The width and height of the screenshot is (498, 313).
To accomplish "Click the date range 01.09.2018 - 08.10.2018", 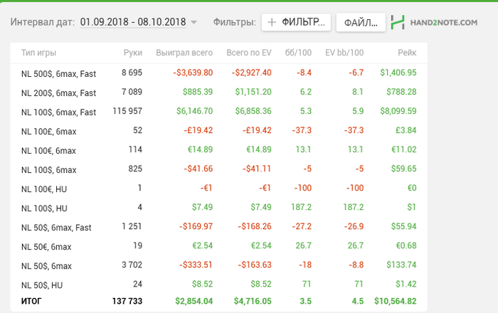I will (133, 22).
